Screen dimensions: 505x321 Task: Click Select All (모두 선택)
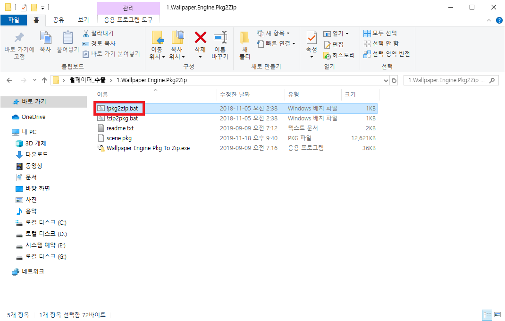(380, 33)
